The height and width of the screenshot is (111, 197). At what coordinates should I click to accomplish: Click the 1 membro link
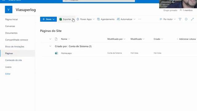click(187, 10)
